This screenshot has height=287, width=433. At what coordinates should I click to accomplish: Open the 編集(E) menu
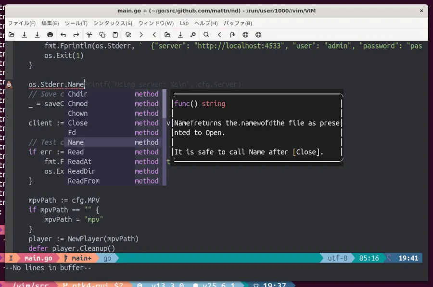coord(50,23)
